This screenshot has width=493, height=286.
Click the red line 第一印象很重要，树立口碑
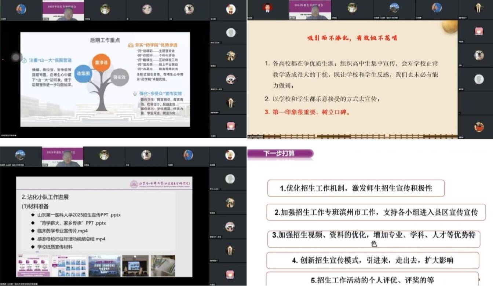coord(307,112)
